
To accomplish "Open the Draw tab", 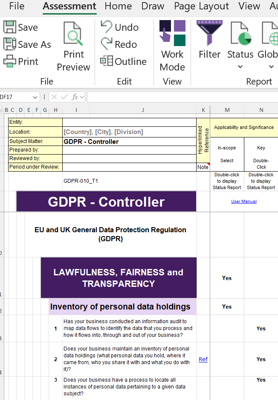I will click(153, 6).
